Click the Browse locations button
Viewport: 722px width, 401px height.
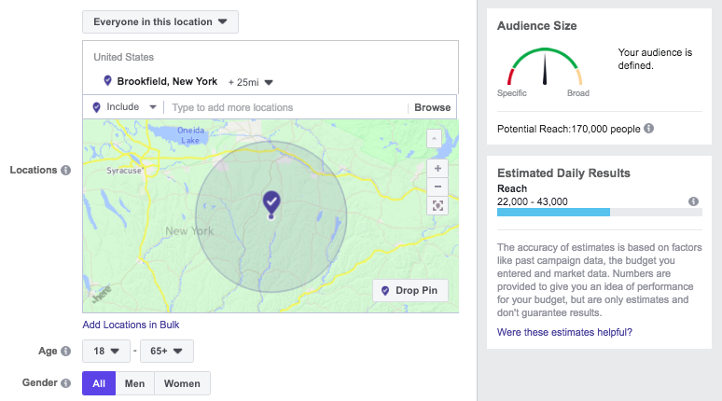coord(432,107)
